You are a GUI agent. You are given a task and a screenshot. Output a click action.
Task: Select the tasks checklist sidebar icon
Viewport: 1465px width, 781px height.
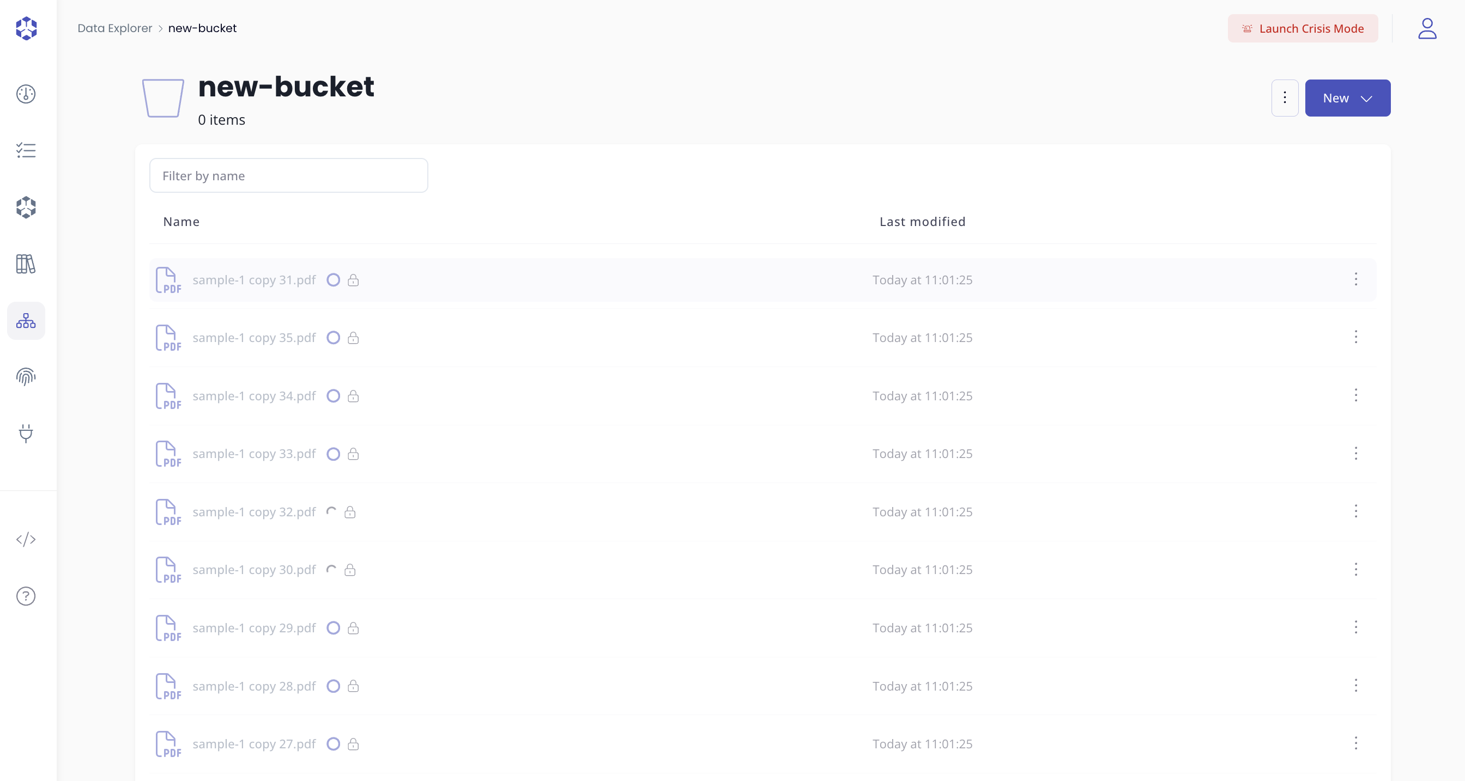pos(26,150)
